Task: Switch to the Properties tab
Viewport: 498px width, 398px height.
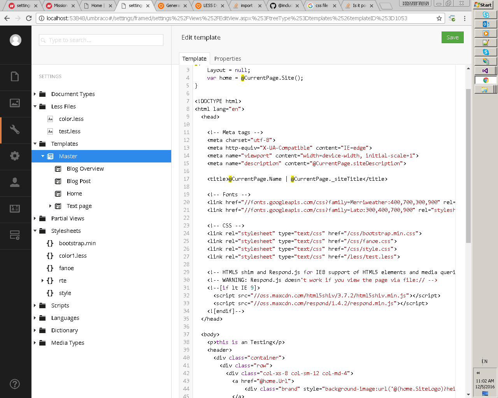Action: pos(228,59)
